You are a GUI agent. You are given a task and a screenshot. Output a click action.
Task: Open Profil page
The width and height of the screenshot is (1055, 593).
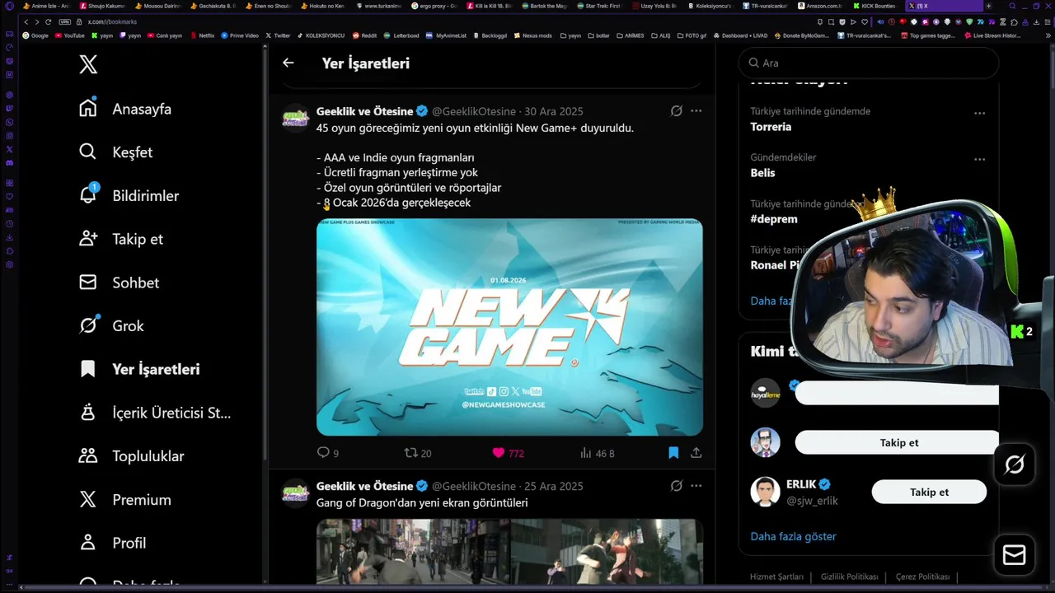tap(112, 544)
